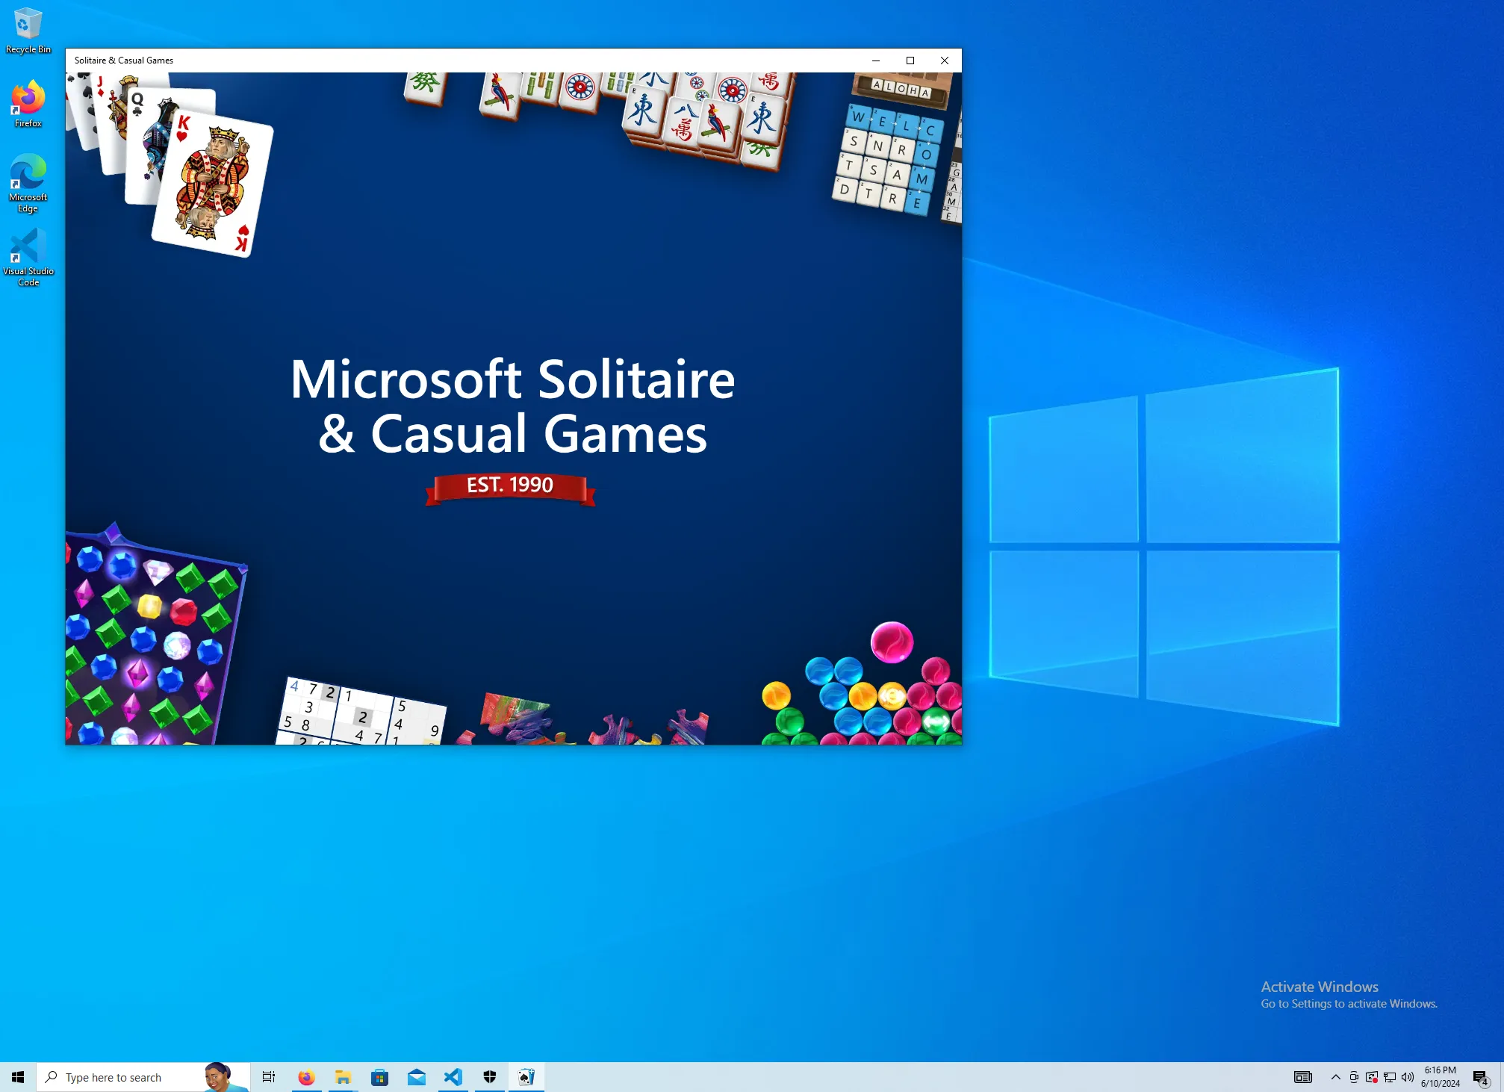Maximize the Solitaire & Casual Games window

click(910, 61)
